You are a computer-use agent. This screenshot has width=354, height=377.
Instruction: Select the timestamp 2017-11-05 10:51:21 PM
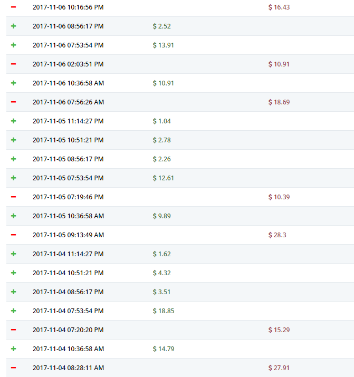(x=68, y=140)
